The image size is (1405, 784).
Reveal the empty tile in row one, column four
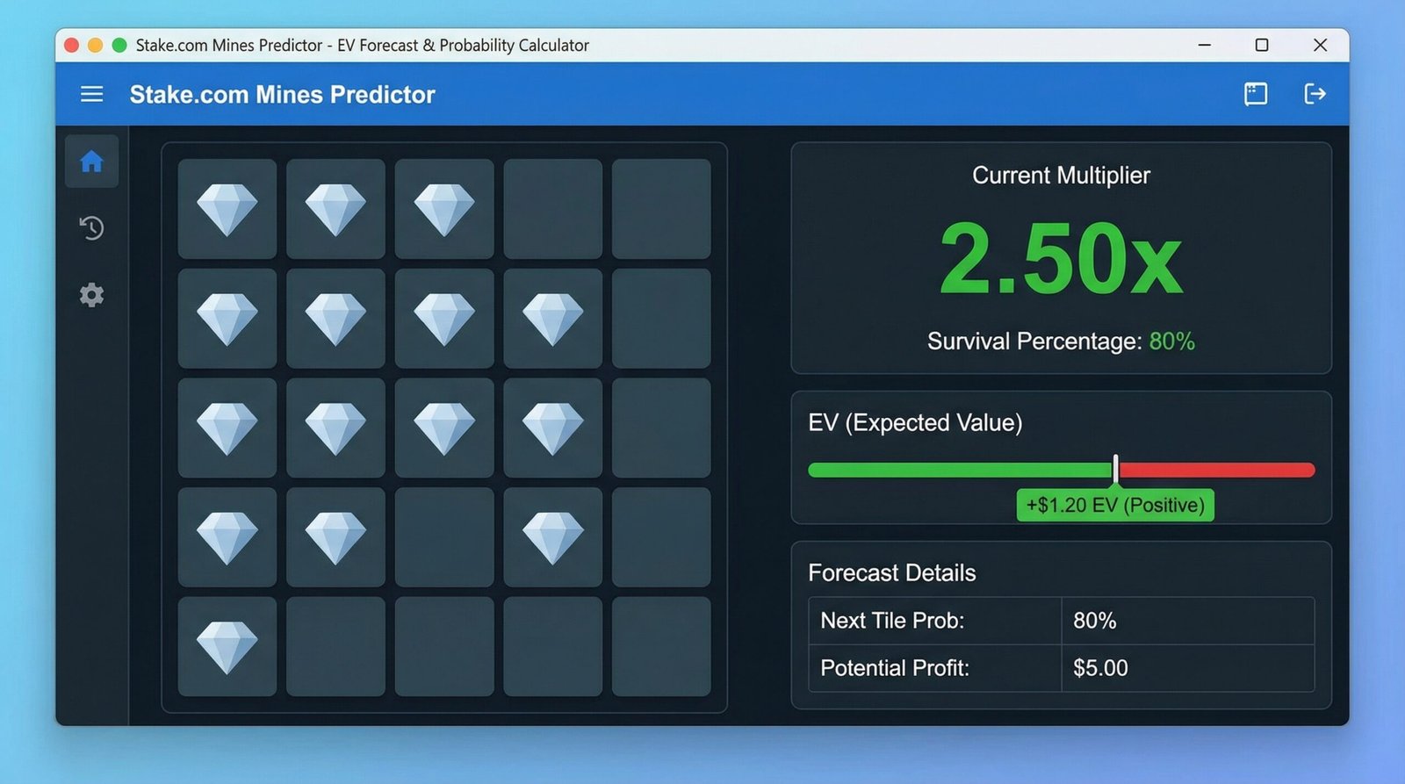[552, 209]
